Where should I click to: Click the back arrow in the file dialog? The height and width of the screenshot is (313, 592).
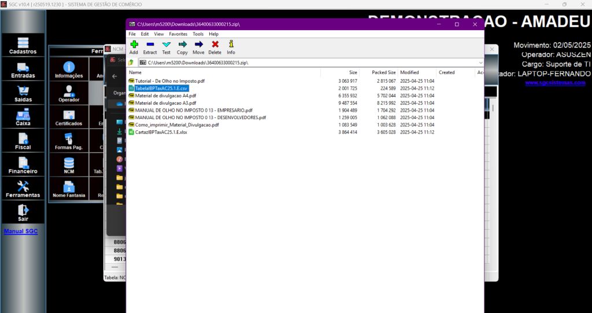pos(115,76)
